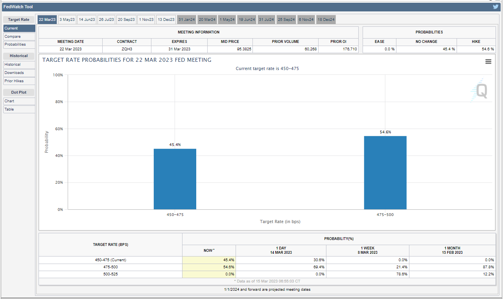The width and height of the screenshot is (503, 299).
Task: Open the Probabilities sidebar item
Action: click(19, 44)
